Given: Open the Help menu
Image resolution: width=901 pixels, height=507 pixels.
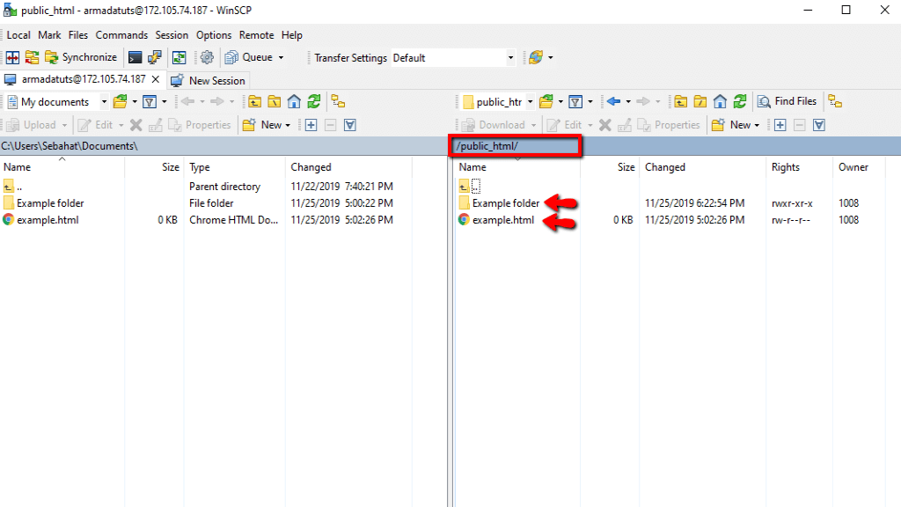Looking at the screenshot, I should click(292, 35).
